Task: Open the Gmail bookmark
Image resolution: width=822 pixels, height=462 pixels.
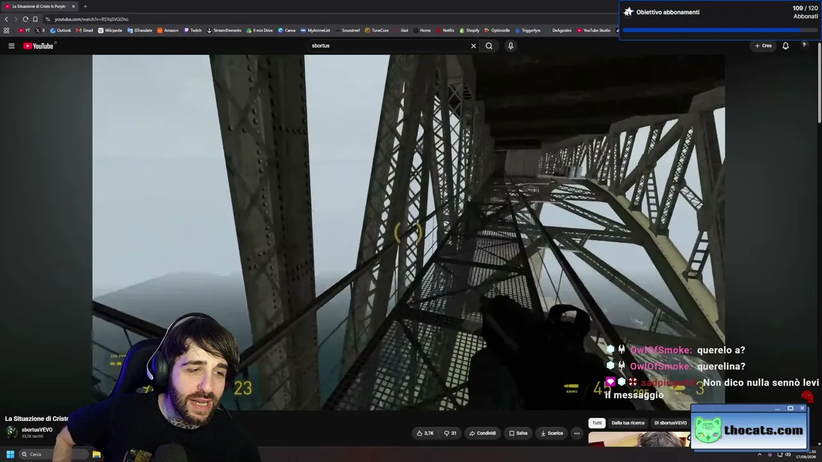Action: pyautogui.click(x=85, y=30)
